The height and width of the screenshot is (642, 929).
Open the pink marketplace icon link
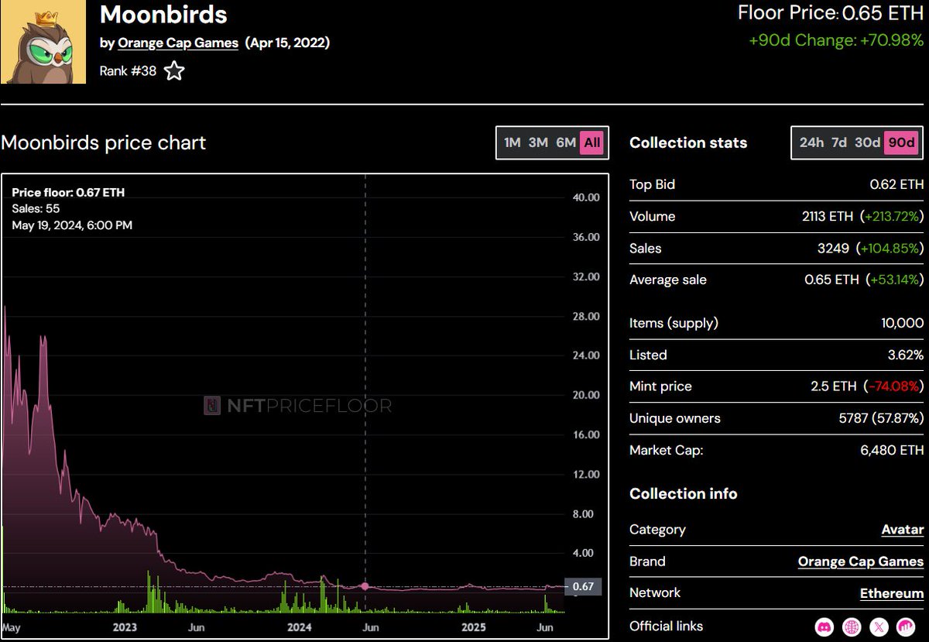(906, 626)
